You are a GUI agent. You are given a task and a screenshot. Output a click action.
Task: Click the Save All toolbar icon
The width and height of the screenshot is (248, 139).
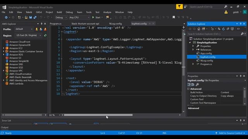[x=35, y=17]
